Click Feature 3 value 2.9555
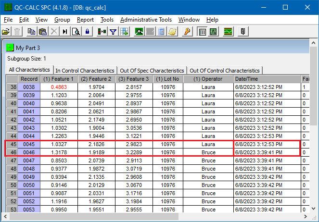 134,210
